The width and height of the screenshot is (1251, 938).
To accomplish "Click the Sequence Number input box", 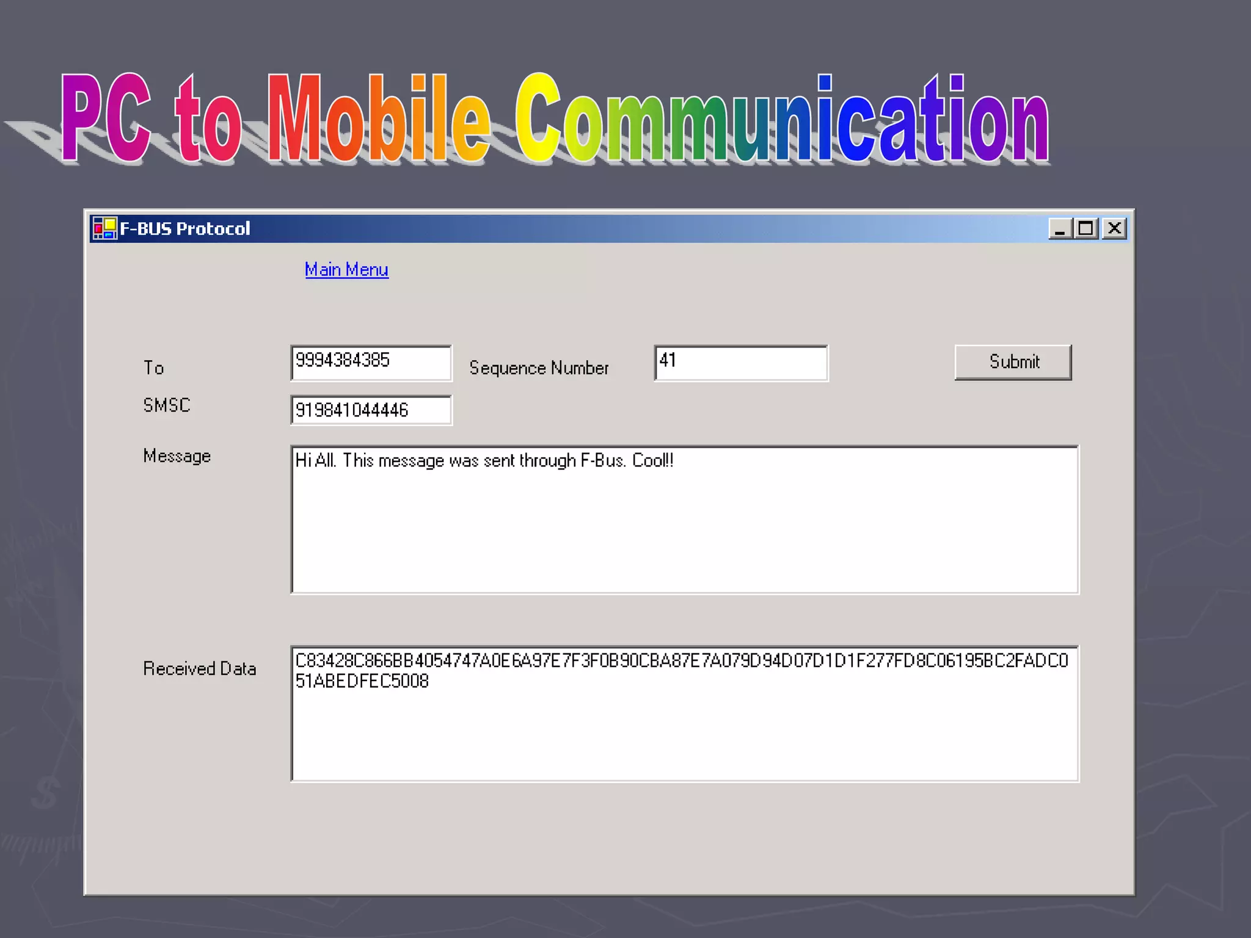I will click(740, 363).
